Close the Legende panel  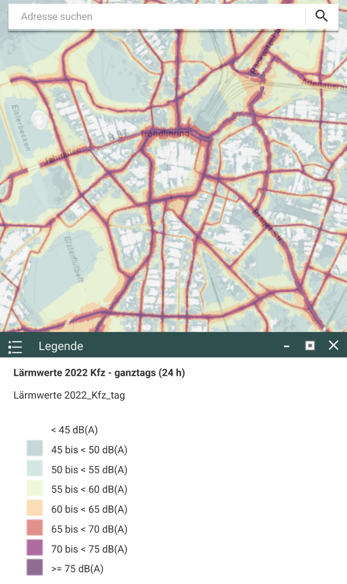pyautogui.click(x=334, y=345)
